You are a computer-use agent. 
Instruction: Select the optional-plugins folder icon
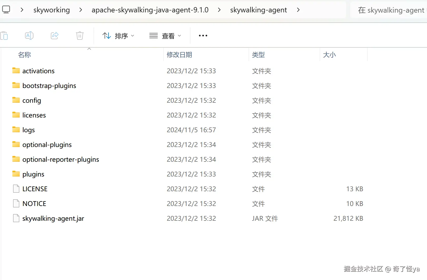click(x=16, y=144)
